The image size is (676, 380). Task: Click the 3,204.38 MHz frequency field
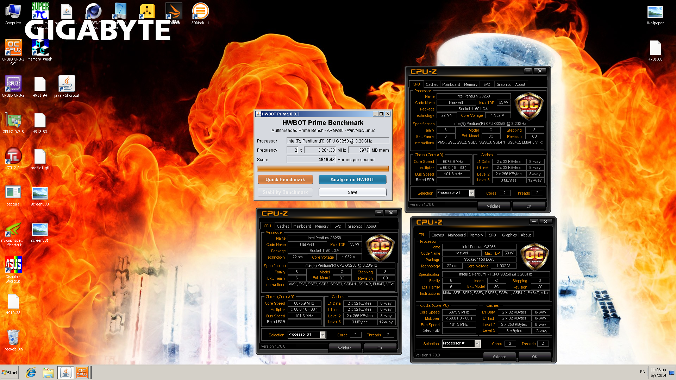320,150
